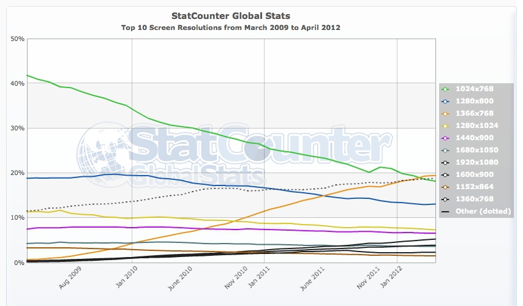Screen dimensions: 523x306
Task: Click the Aug 2009 x-axis label
Action: 70,278
